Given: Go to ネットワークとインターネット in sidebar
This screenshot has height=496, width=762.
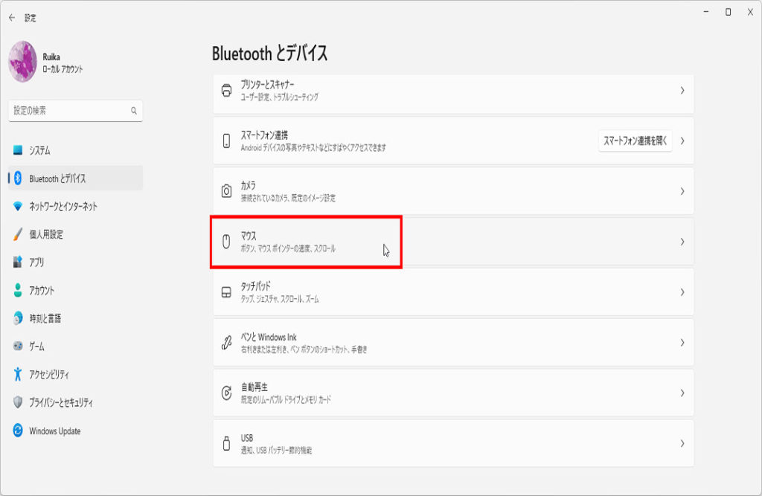Looking at the screenshot, I should click(63, 206).
